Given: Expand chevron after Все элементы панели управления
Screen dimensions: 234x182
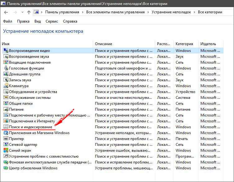Looking at the screenshot, I should tap(148, 12).
